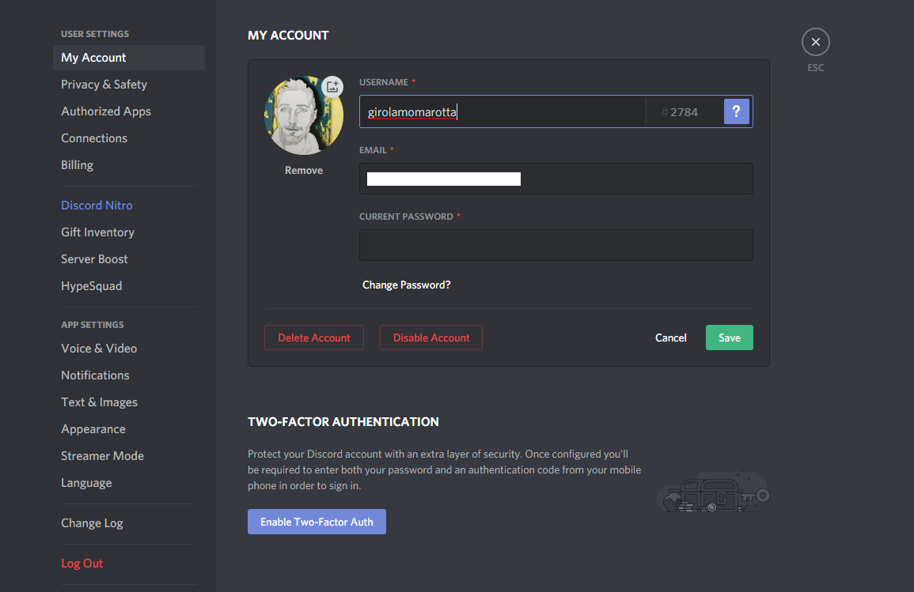Open Privacy & Safety settings

coord(104,85)
